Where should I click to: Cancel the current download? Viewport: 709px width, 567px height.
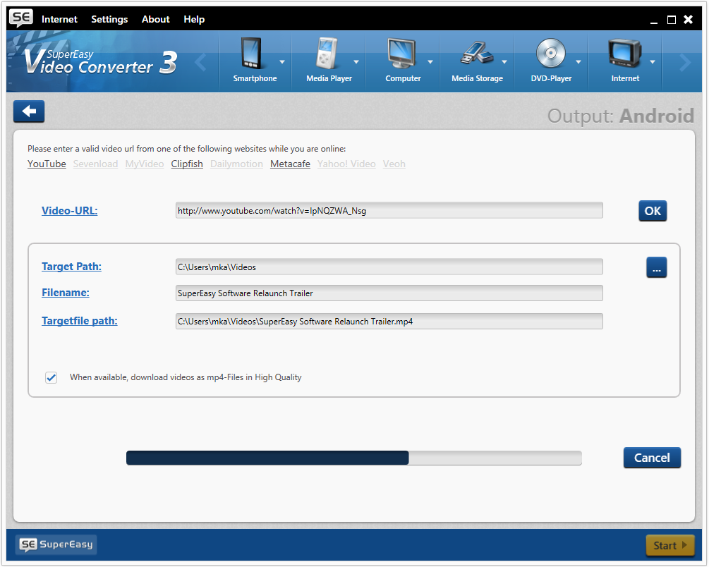point(652,458)
